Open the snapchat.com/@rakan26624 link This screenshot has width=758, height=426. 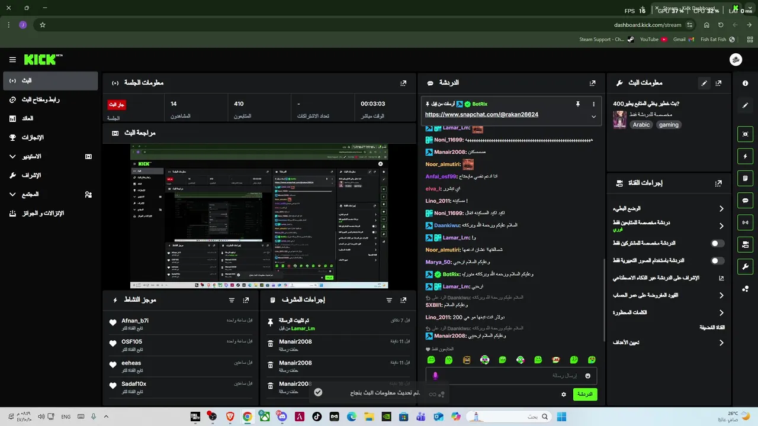481,115
